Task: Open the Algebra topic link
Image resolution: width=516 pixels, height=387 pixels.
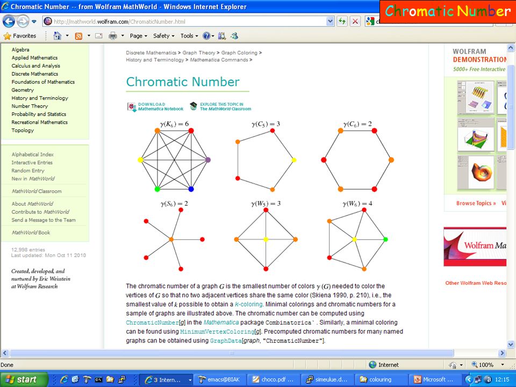Action: coord(20,49)
